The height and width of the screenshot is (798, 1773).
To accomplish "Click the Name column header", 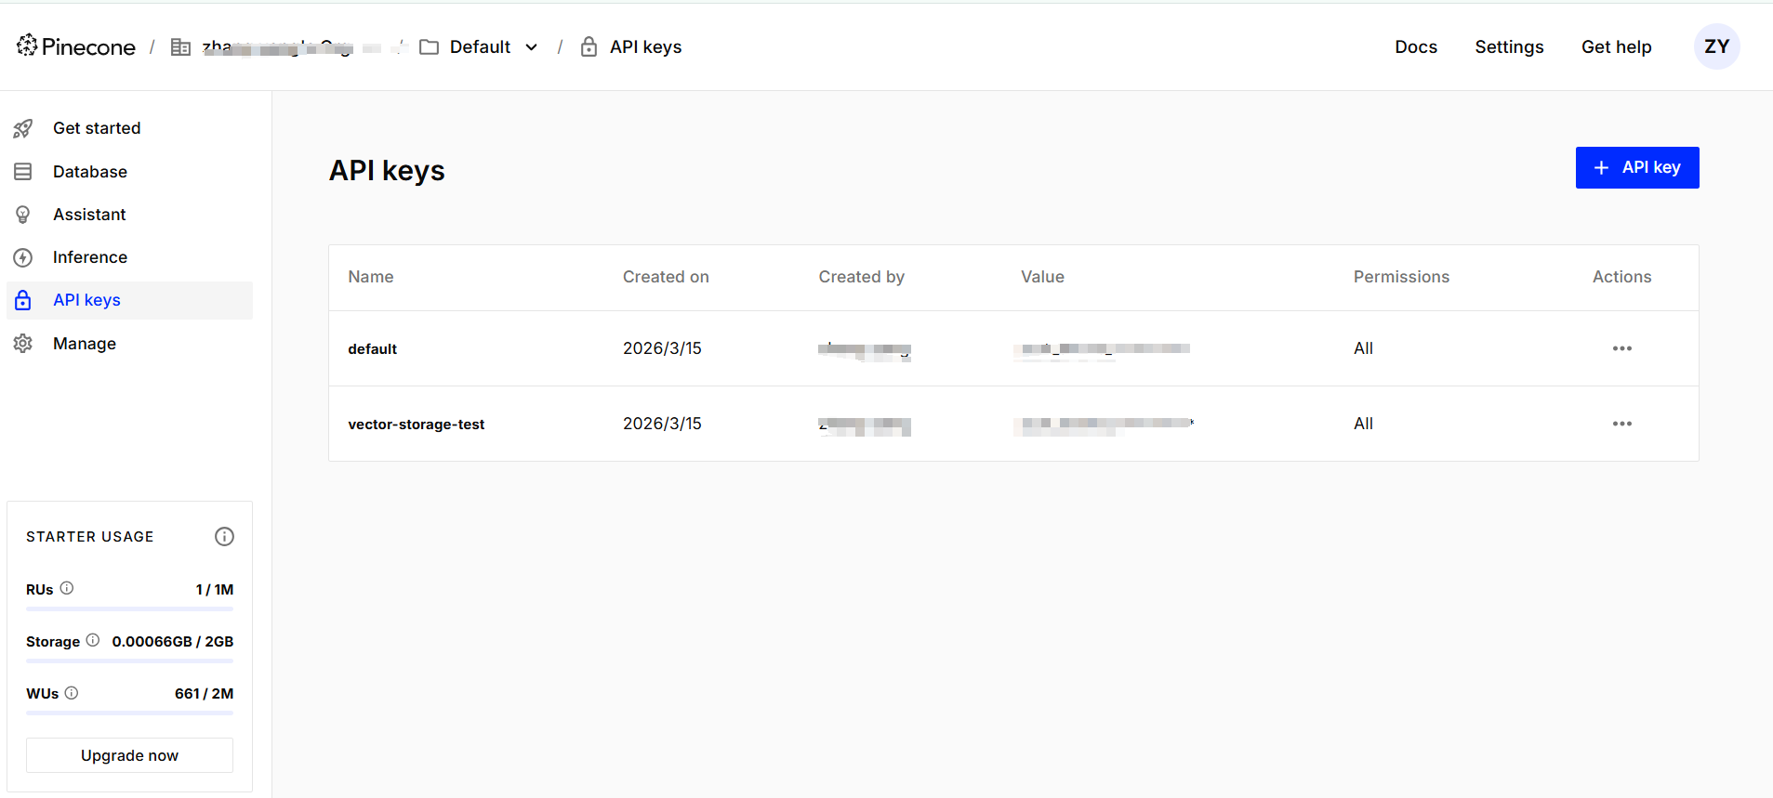I will point(371,277).
